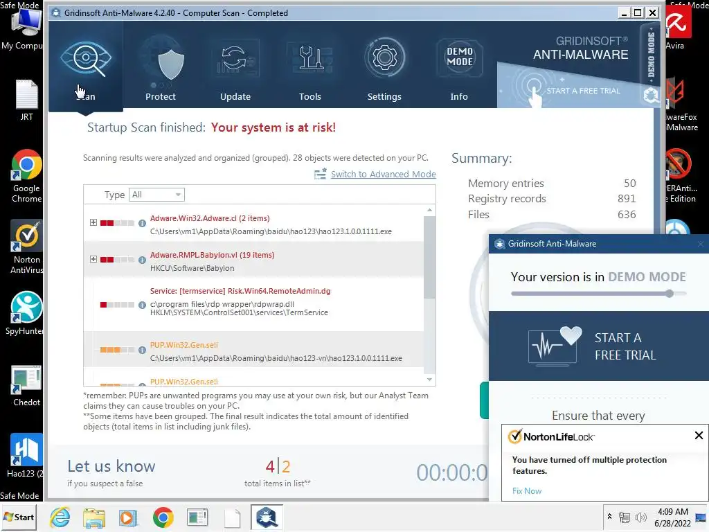Click the results list scroll down arrow

(429, 380)
